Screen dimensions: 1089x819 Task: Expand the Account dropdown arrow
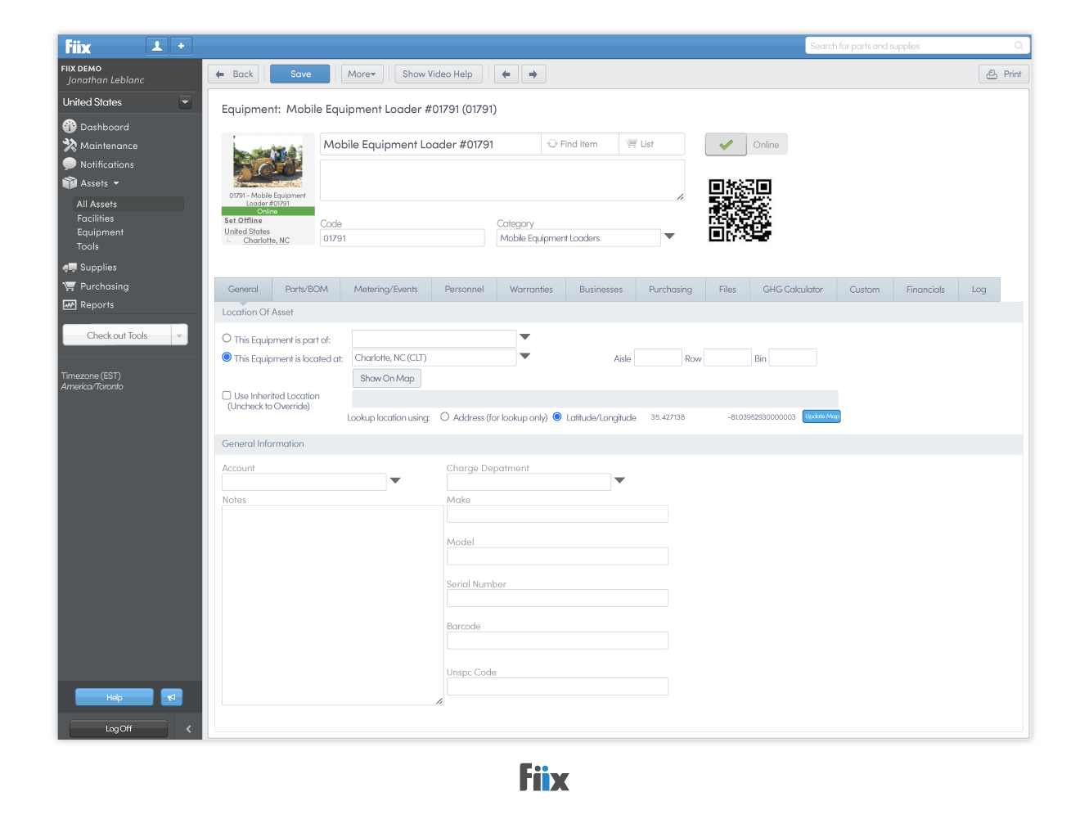395,481
